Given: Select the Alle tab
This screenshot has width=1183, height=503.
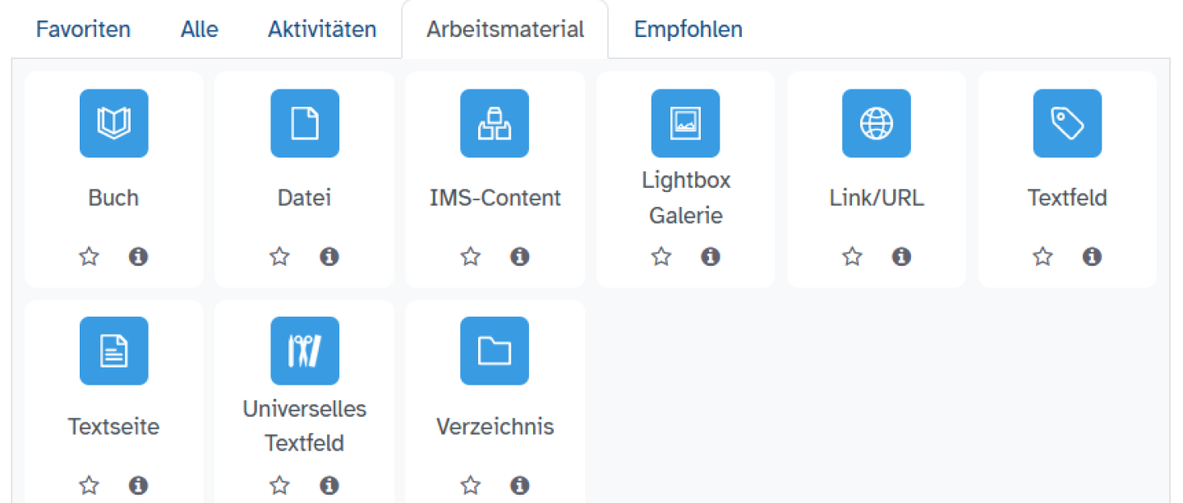Looking at the screenshot, I should (199, 29).
